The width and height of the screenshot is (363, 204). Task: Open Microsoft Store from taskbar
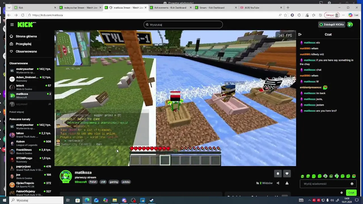point(78,200)
